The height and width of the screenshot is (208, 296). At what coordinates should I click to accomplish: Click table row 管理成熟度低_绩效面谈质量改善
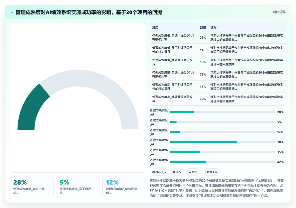(x=218, y=62)
